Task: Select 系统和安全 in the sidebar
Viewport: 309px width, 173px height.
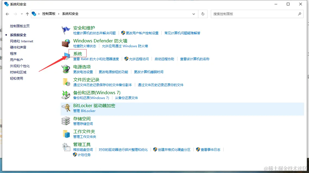Action: coord(18,35)
